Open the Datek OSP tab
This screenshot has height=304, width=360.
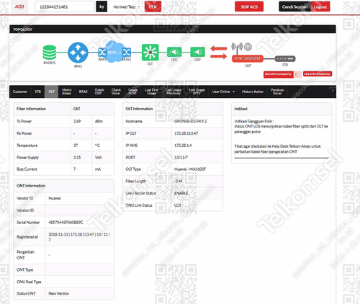99,91
